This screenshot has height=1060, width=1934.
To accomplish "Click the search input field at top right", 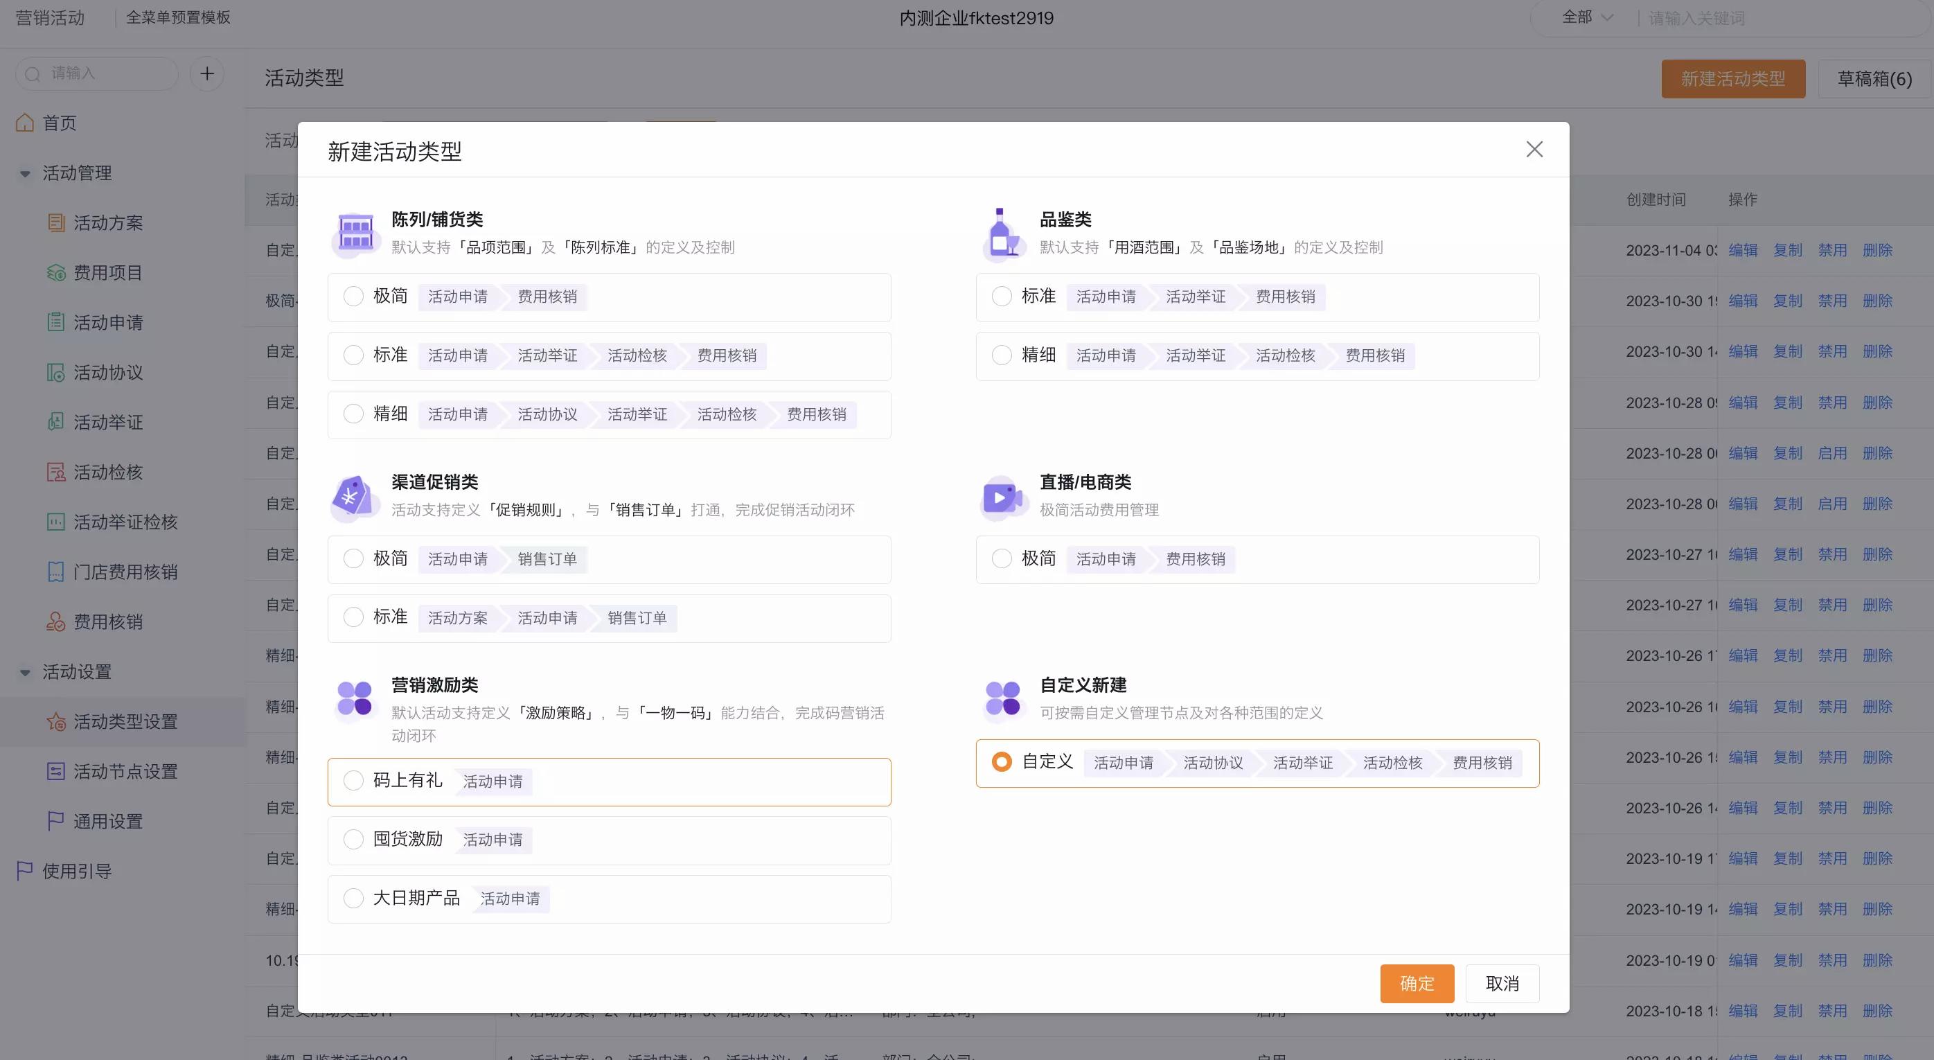I will click(x=1762, y=18).
